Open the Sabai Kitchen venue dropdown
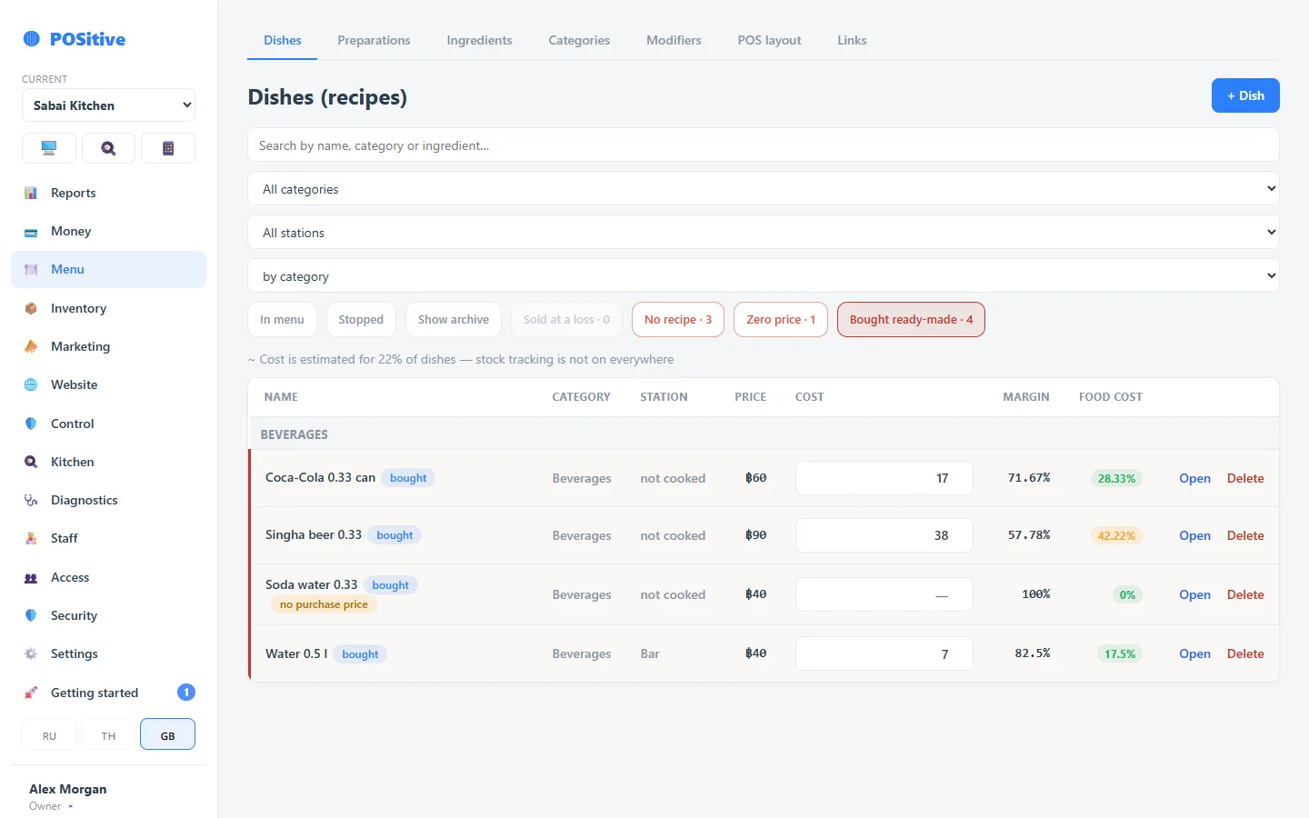The height and width of the screenshot is (818, 1309). [108, 105]
